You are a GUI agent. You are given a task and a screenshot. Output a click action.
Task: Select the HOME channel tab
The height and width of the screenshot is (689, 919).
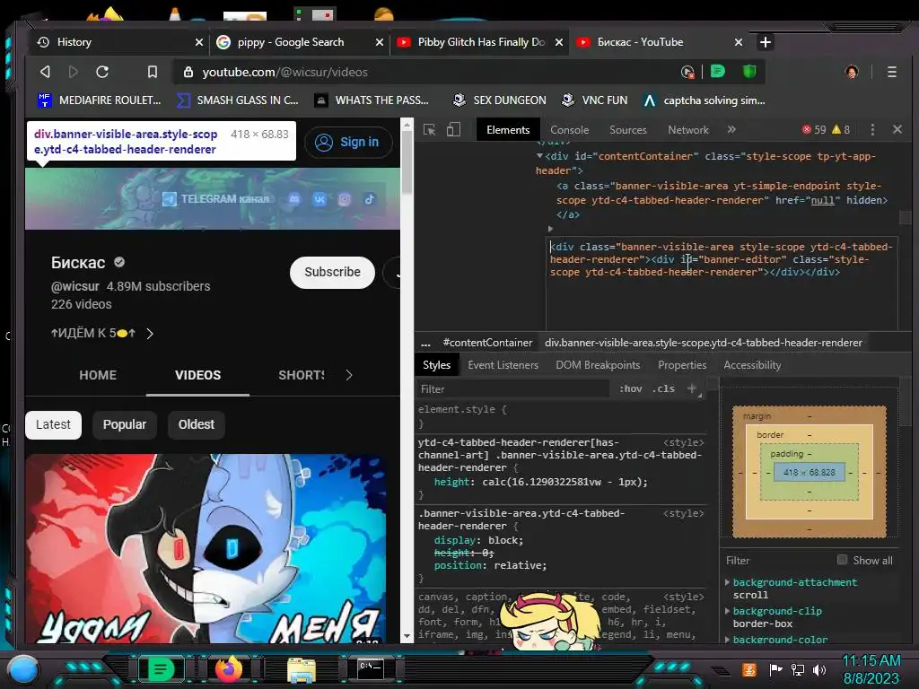pos(98,375)
